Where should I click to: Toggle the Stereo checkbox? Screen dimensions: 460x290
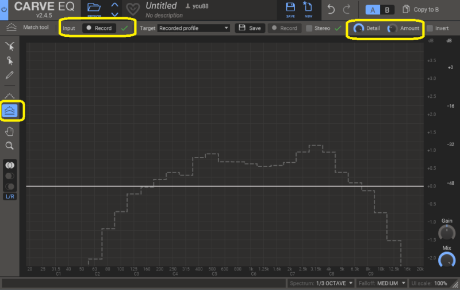(x=310, y=28)
